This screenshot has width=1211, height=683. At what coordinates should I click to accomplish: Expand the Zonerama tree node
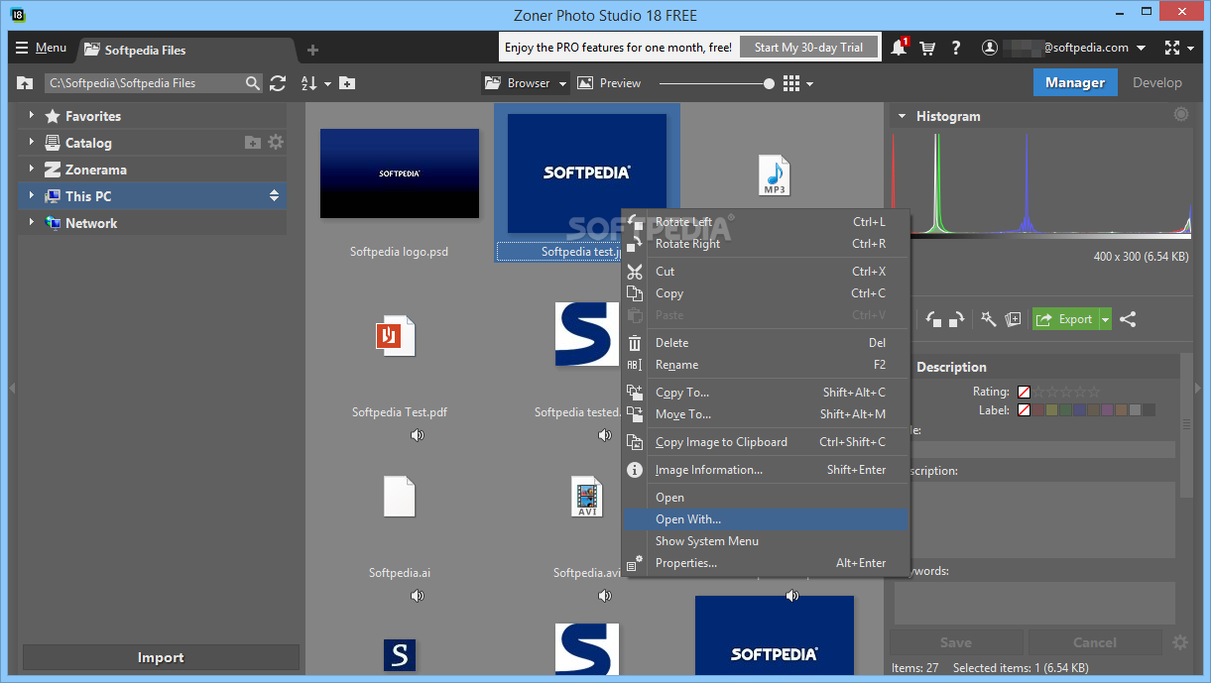(x=31, y=170)
